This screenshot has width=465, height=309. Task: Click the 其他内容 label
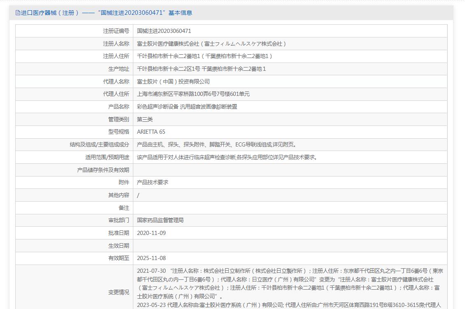click(119, 195)
